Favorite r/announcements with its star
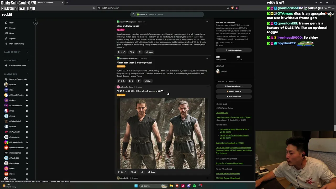The image size is (336, 189). pyautogui.click(x=27, y=148)
